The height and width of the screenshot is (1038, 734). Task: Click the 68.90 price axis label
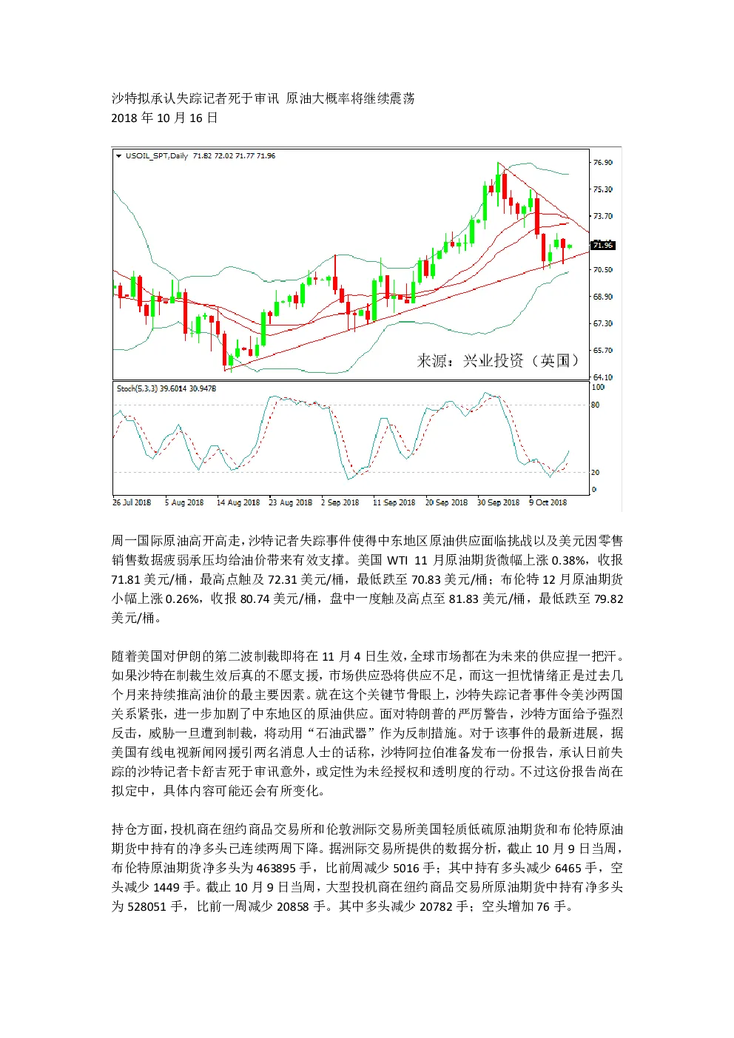[x=602, y=297]
